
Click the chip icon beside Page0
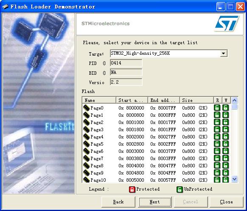click(x=86, y=108)
